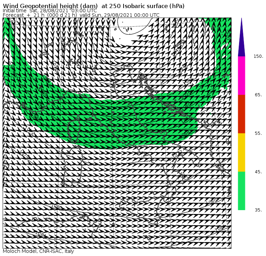
Task: Select the yellow 45–55 legend color band
Action: point(241,152)
